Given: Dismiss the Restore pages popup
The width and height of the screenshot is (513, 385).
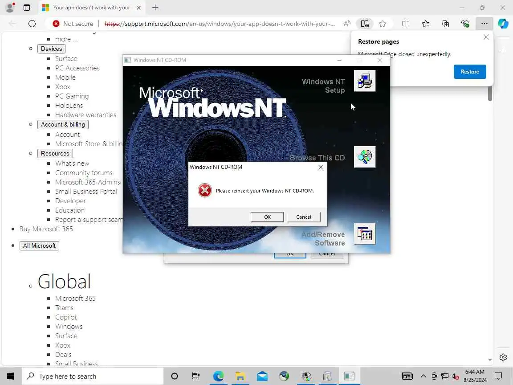Looking at the screenshot, I should pyautogui.click(x=486, y=37).
